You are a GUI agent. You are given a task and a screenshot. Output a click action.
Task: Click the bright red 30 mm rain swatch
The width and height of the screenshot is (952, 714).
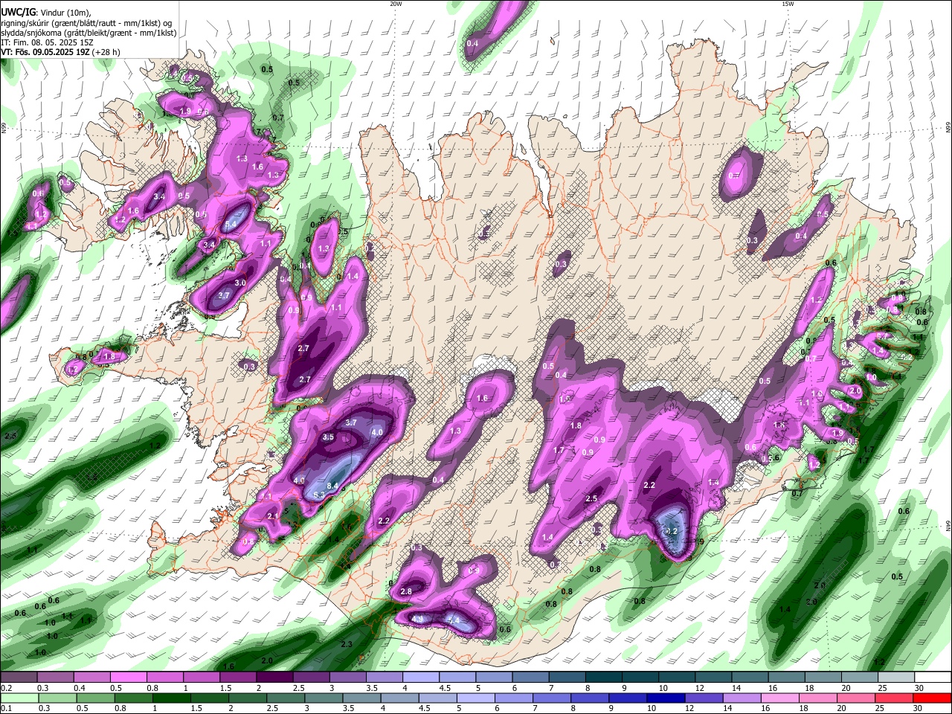[x=933, y=698]
